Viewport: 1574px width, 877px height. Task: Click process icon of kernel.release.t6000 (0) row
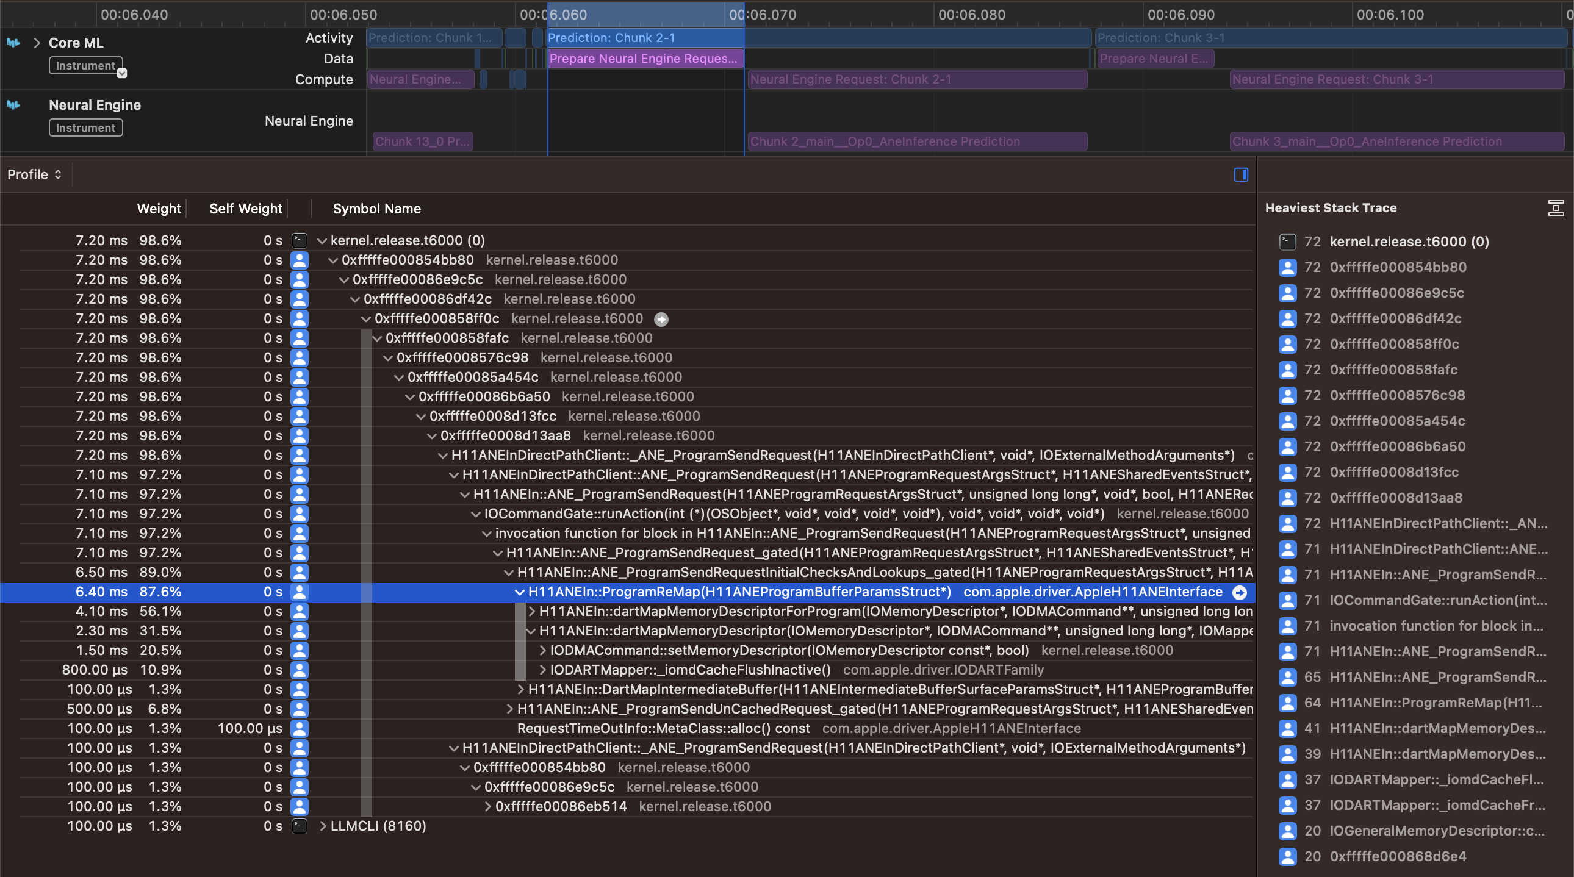point(300,241)
